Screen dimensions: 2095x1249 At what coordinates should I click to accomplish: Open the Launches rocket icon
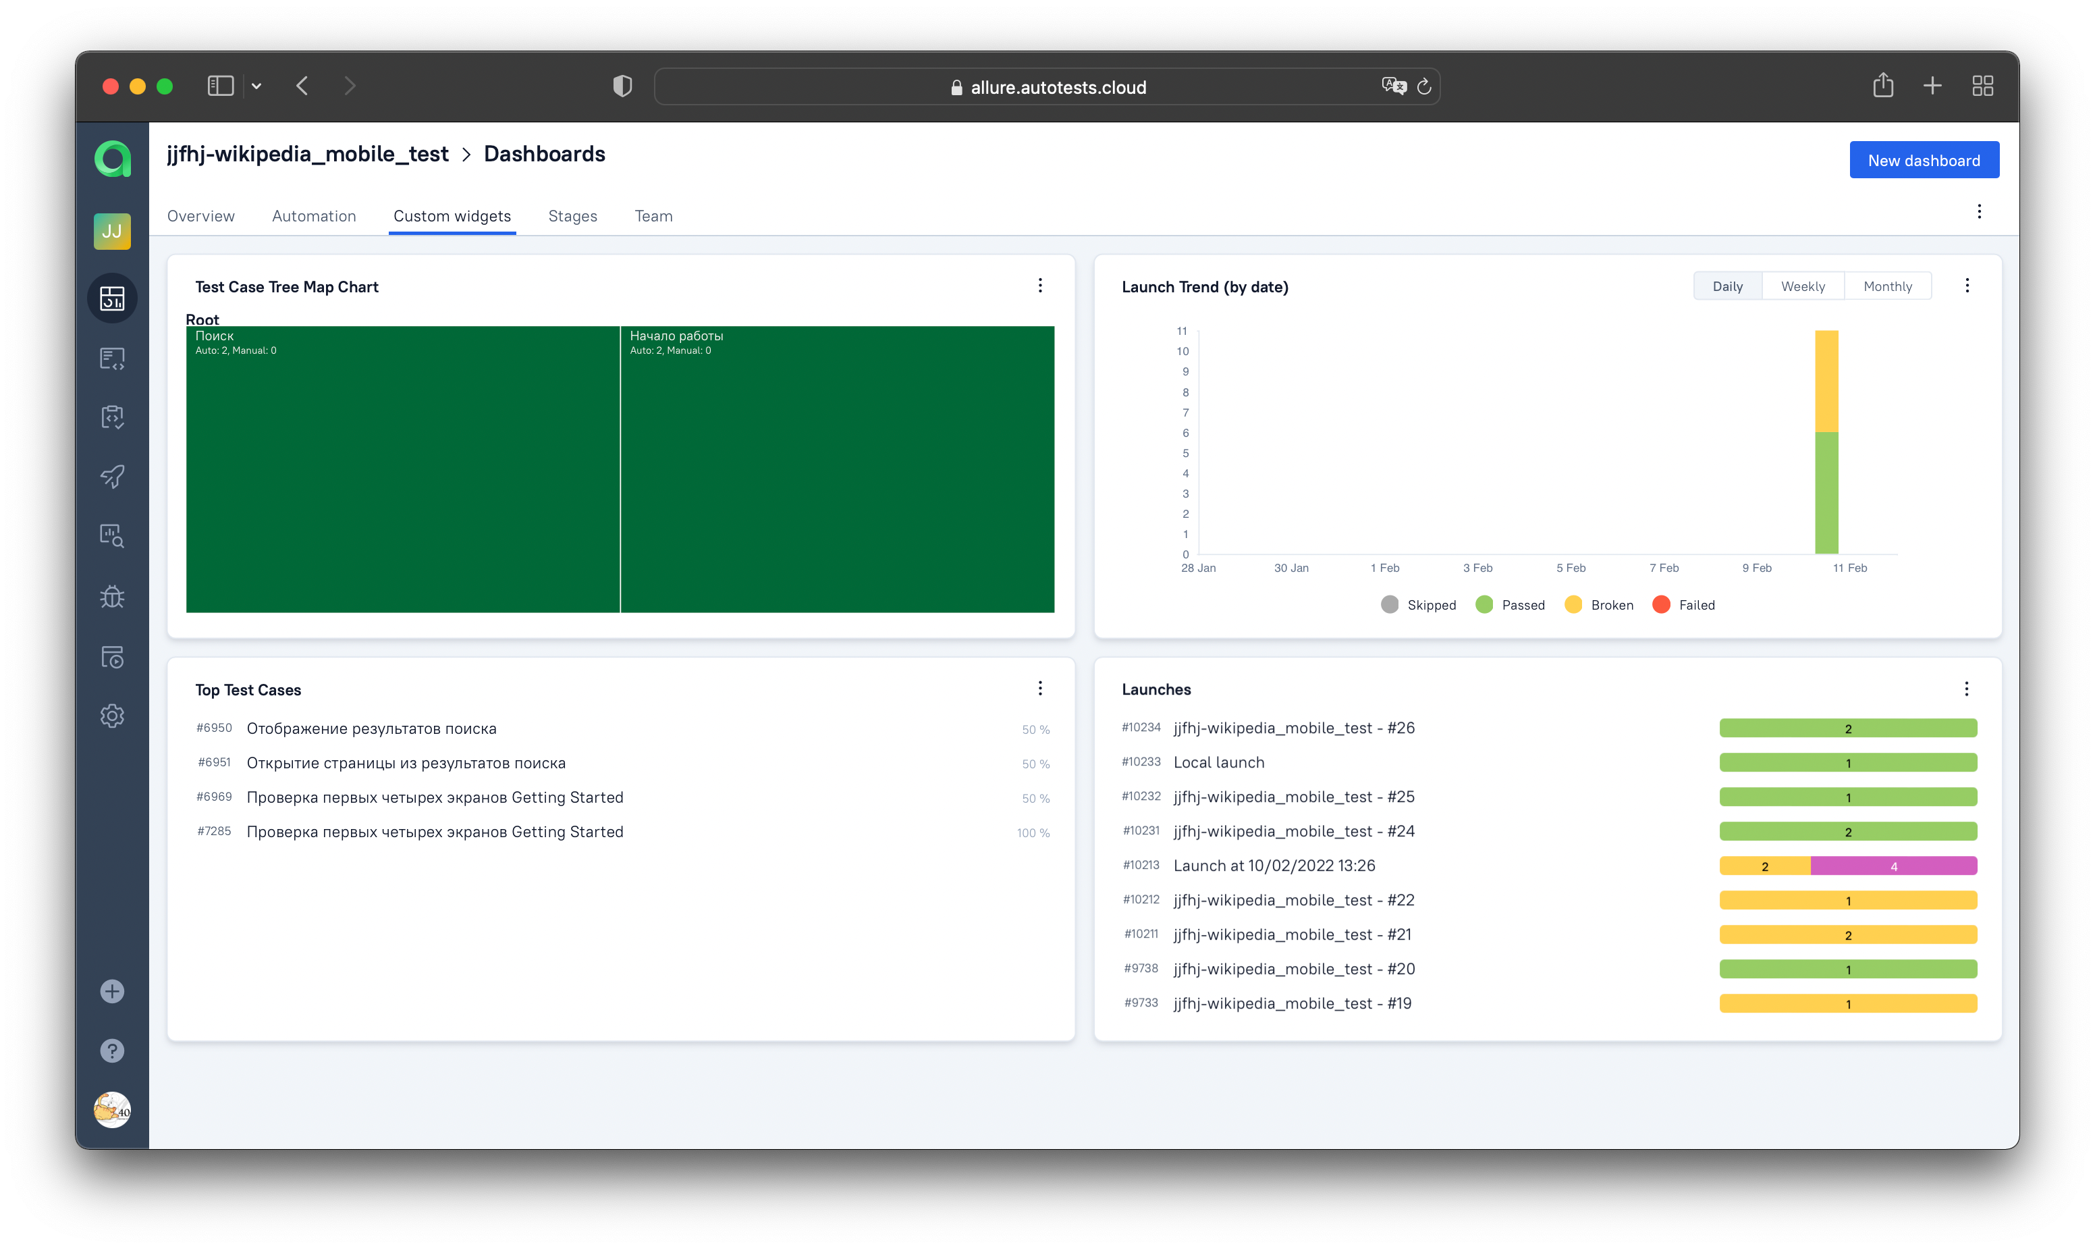(112, 477)
